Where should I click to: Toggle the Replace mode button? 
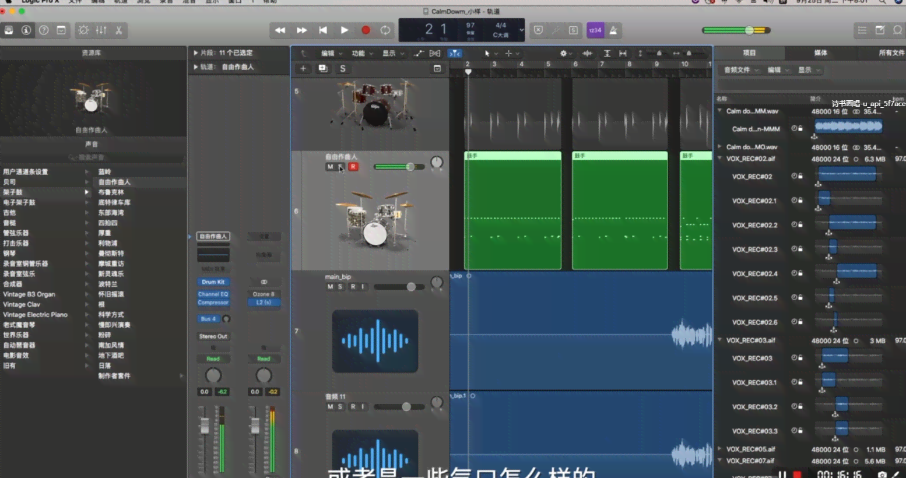click(x=538, y=30)
